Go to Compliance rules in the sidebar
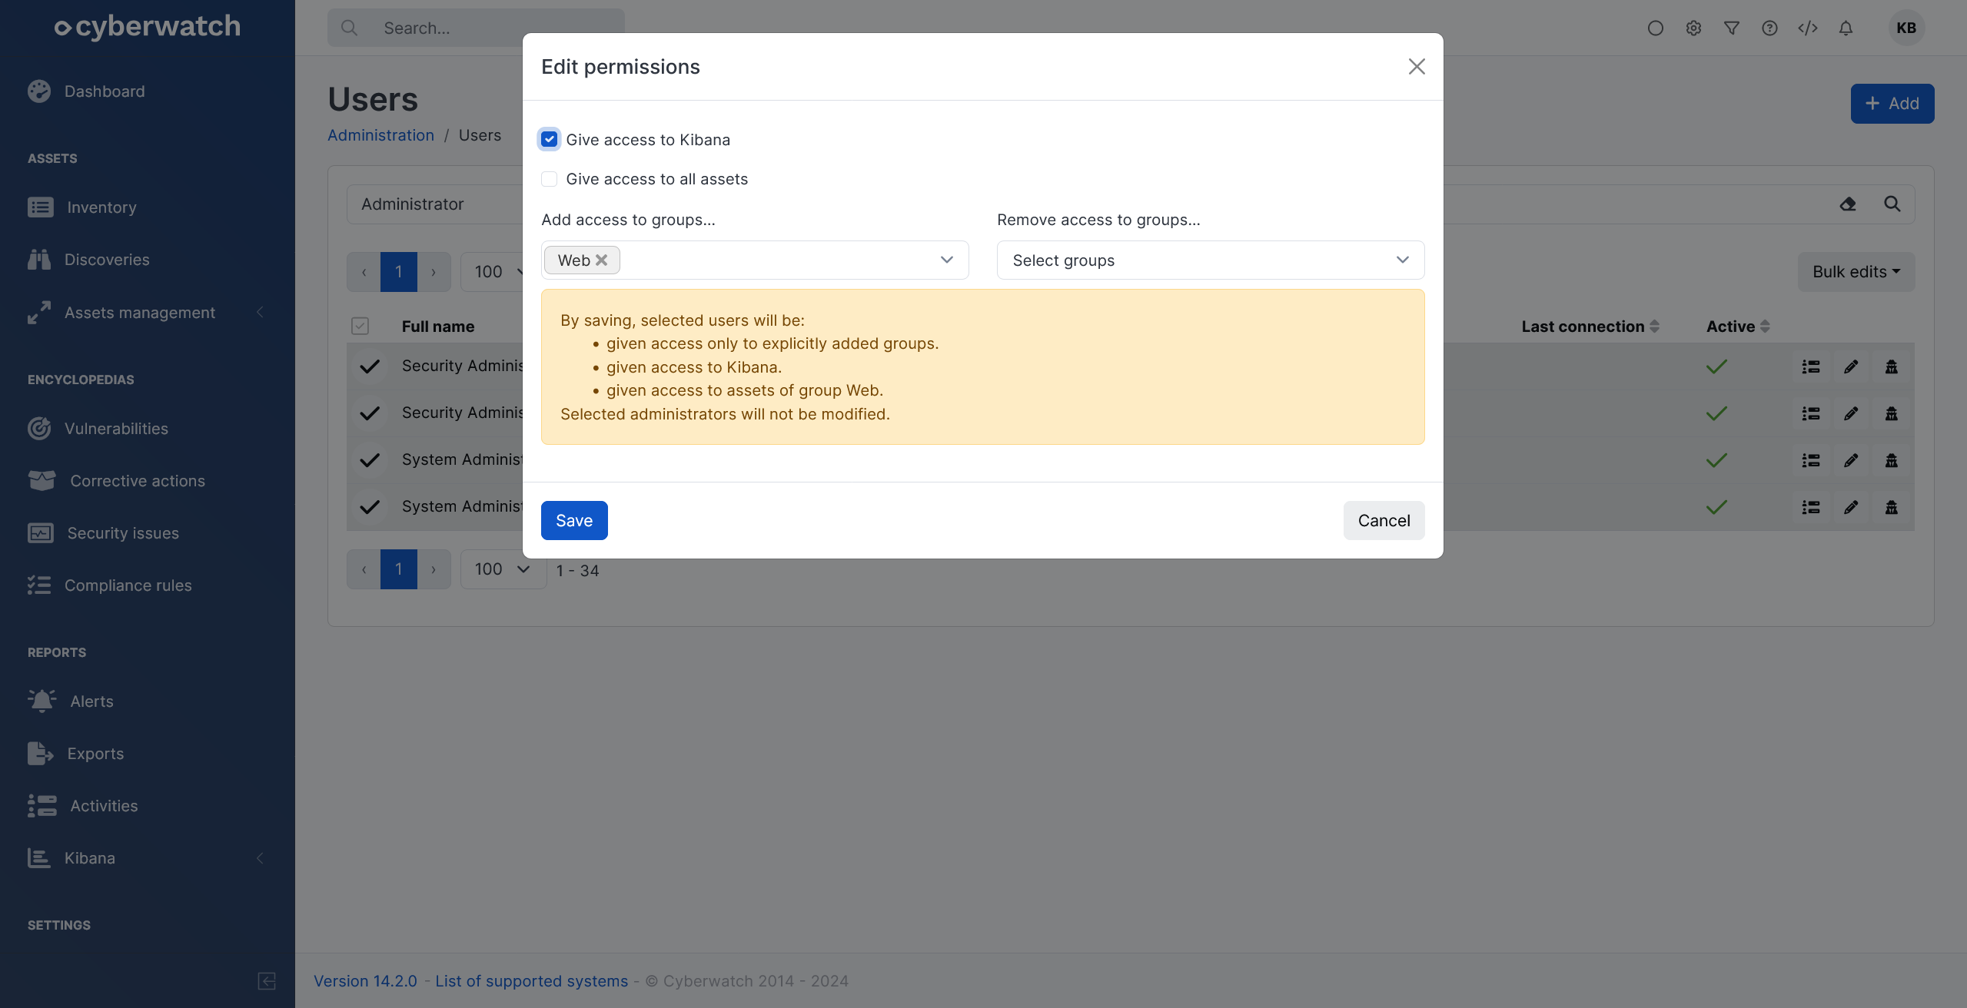This screenshot has height=1008, width=1967. [x=128, y=585]
